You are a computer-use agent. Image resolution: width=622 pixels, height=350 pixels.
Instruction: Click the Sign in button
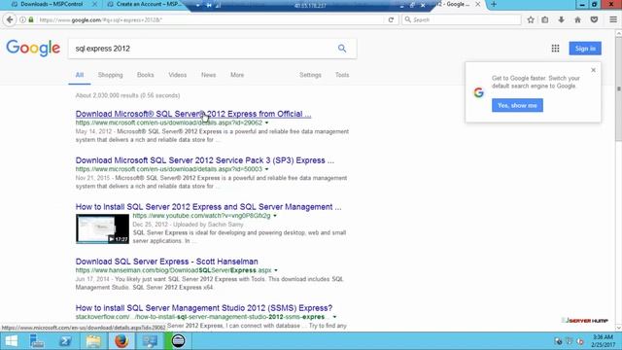pyautogui.click(x=585, y=49)
